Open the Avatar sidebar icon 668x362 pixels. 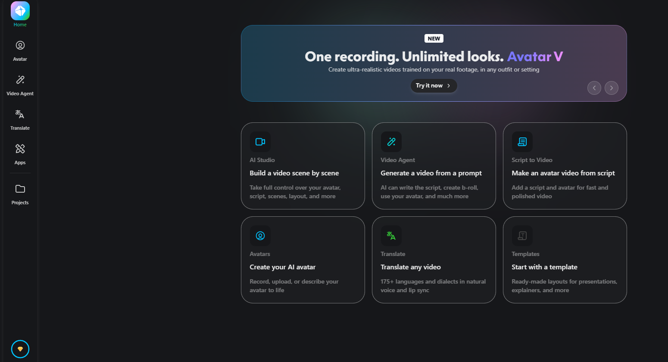pyautogui.click(x=20, y=45)
